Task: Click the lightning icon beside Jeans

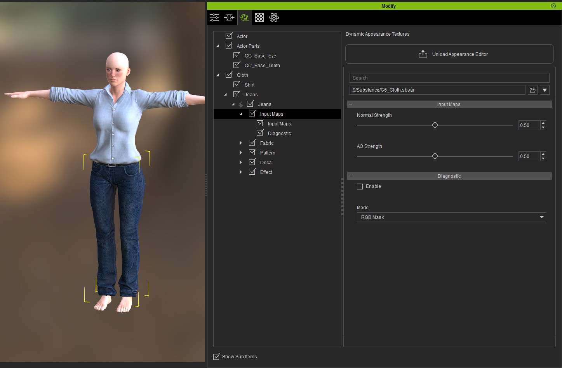Action: point(241,104)
